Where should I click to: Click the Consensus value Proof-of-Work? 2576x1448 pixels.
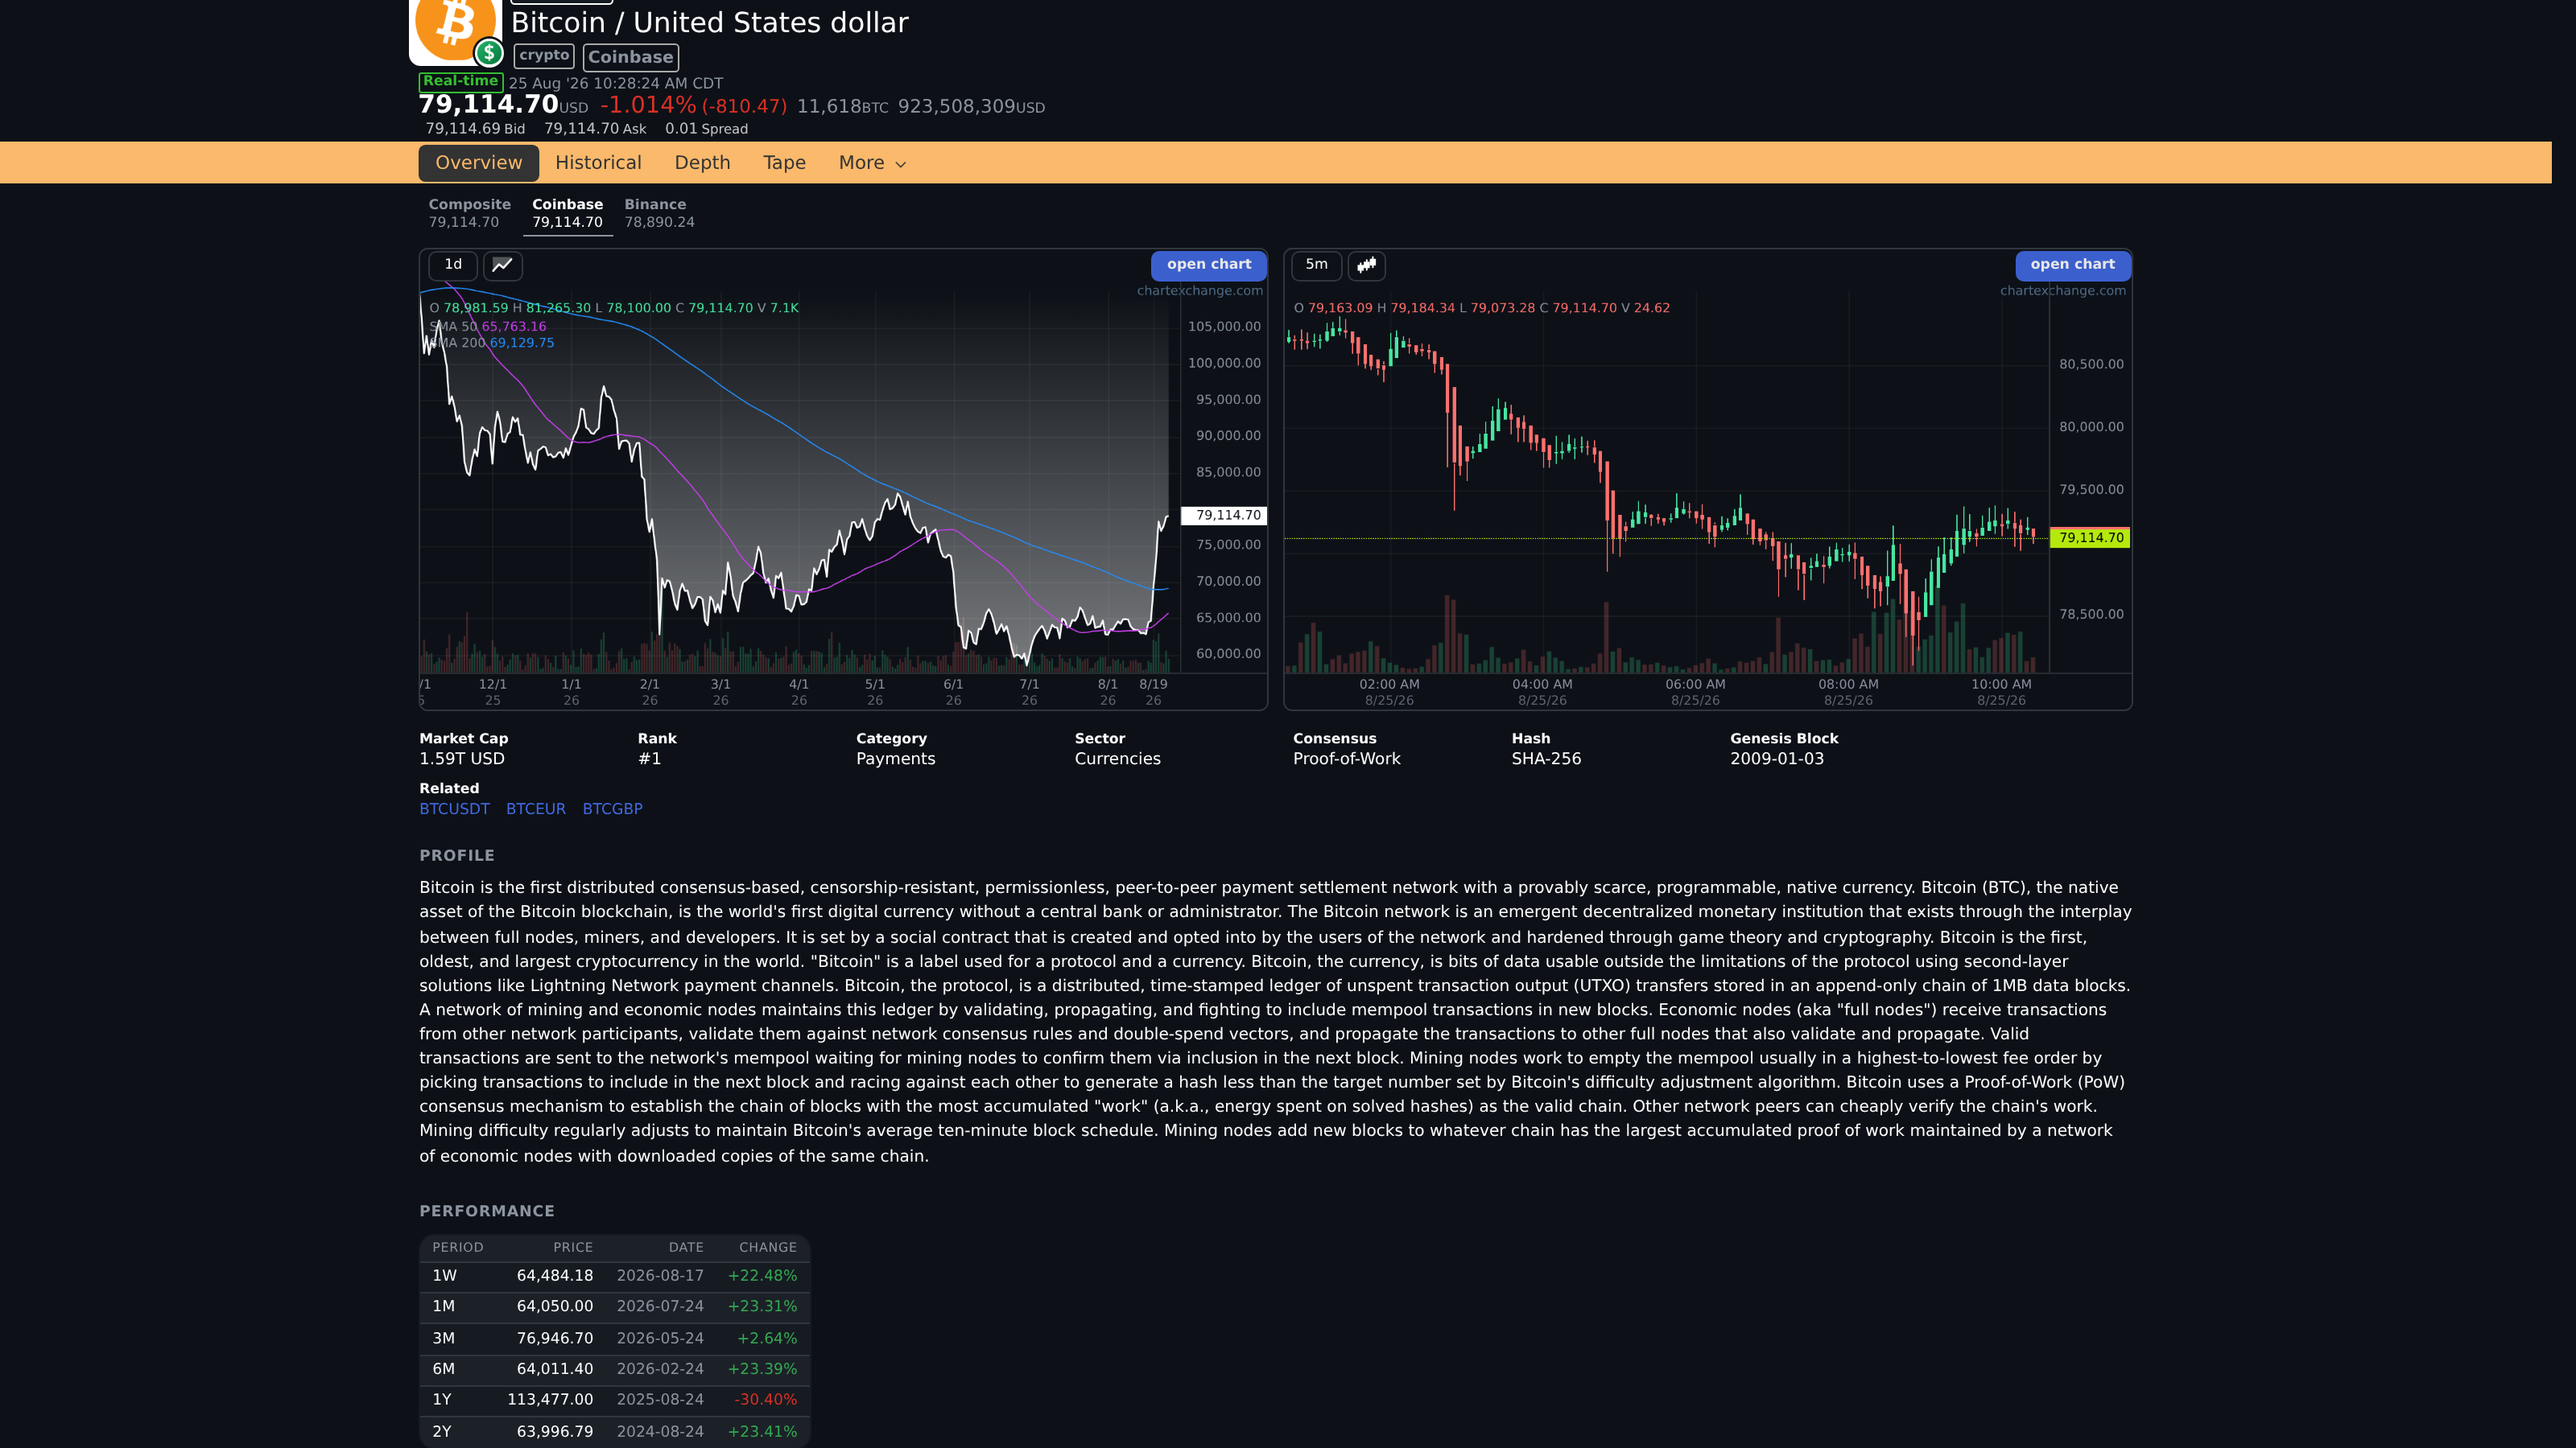click(1346, 759)
